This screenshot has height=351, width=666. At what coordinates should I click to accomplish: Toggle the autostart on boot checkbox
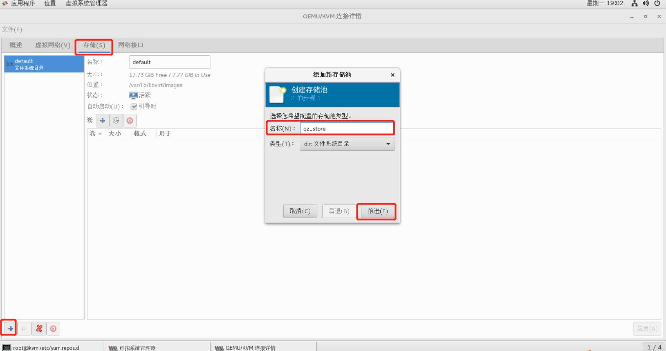tap(134, 106)
